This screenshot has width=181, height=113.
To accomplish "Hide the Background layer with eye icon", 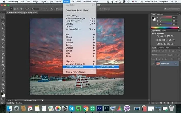I will coord(153,64).
